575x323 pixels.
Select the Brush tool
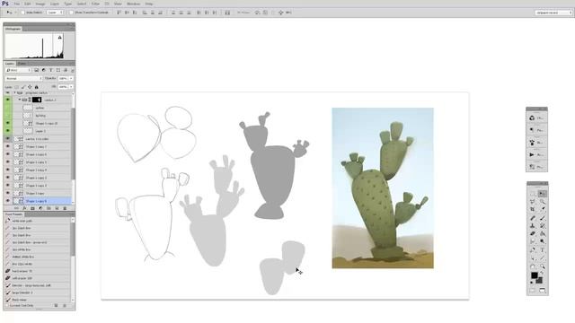[x=542, y=217]
